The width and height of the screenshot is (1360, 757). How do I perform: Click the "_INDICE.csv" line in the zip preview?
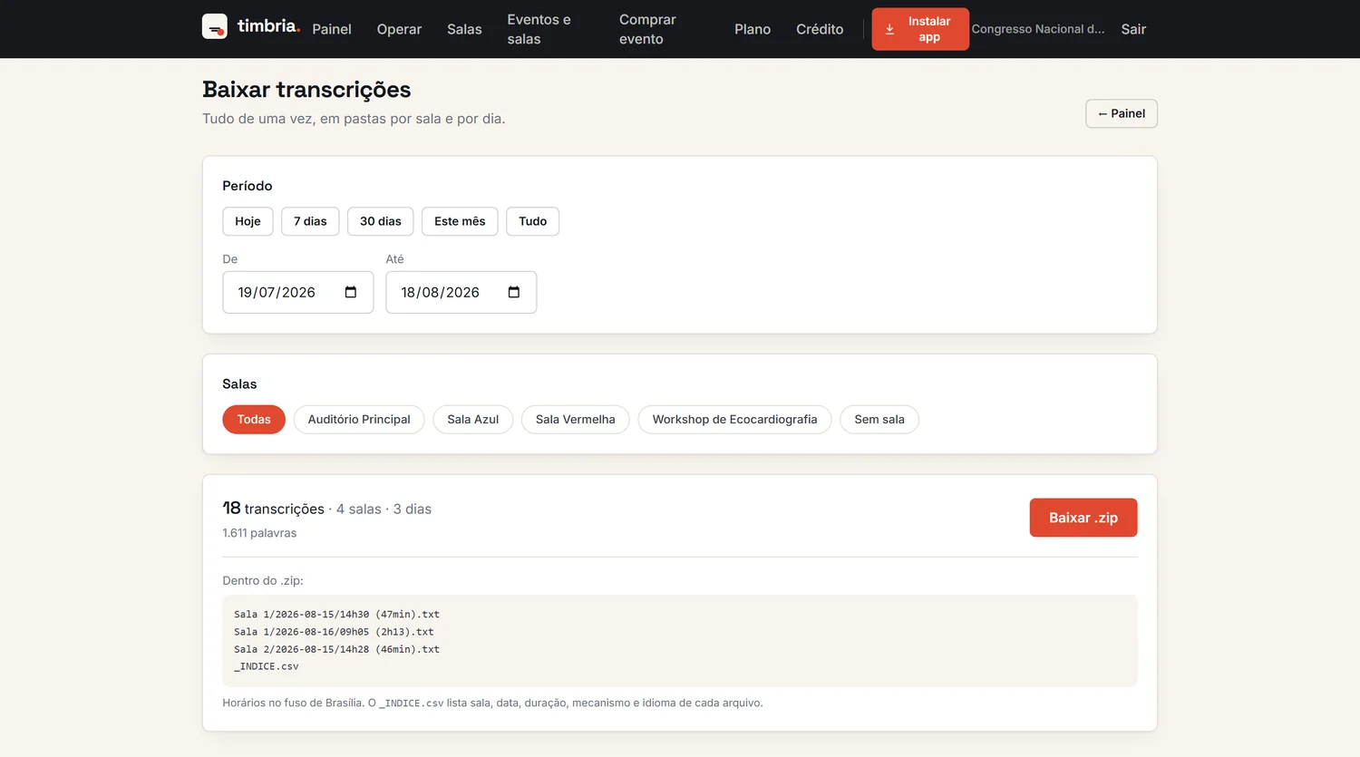(267, 666)
